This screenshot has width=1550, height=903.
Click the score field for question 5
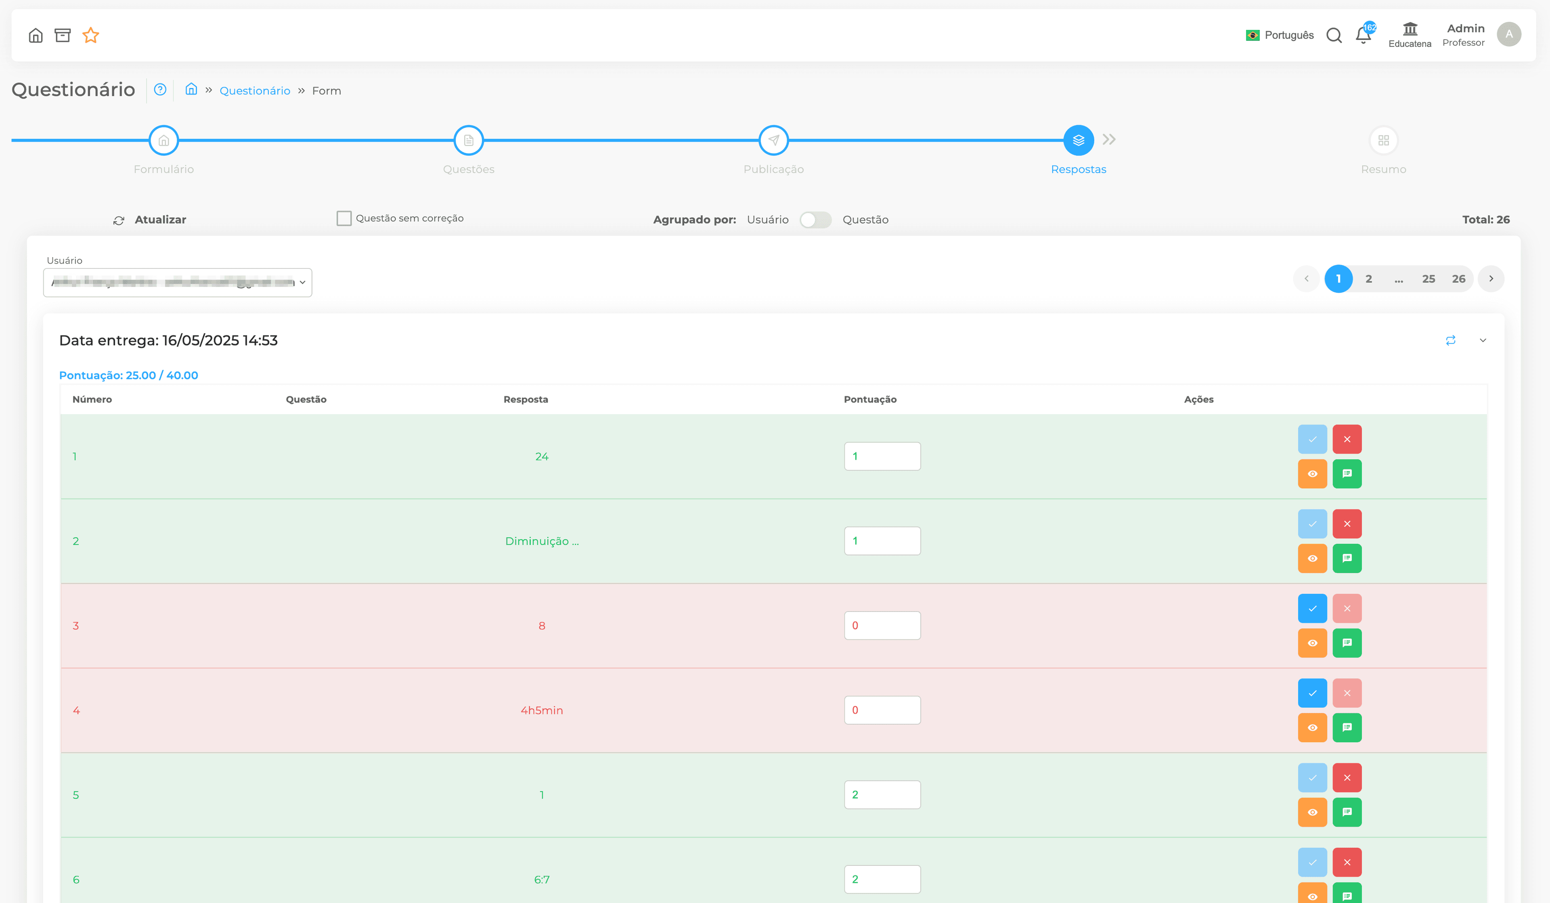(882, 795)
